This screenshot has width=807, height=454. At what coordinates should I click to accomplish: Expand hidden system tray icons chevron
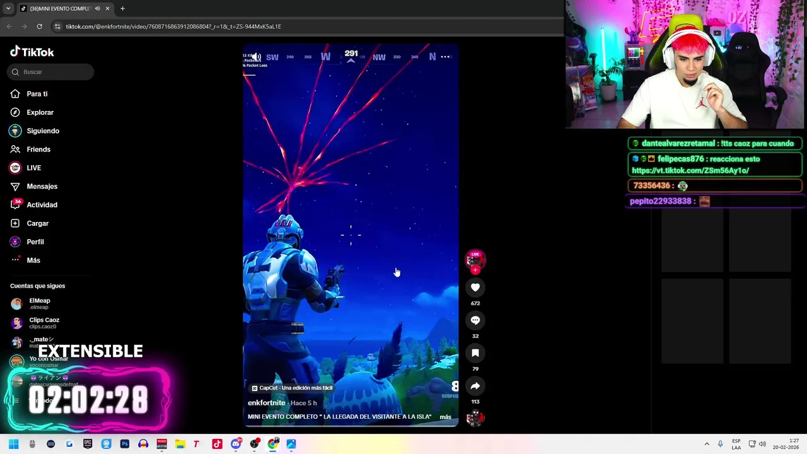tap(707, 444)
